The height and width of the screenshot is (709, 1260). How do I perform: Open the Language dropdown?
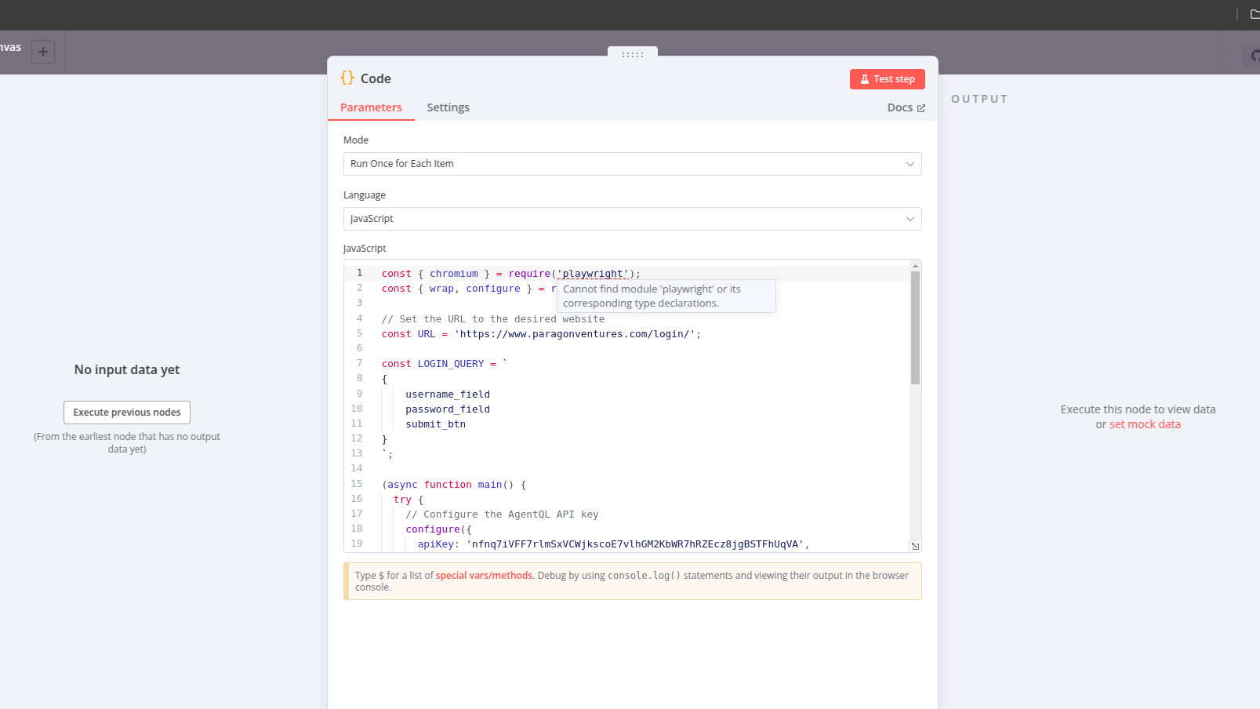(632, 219)
